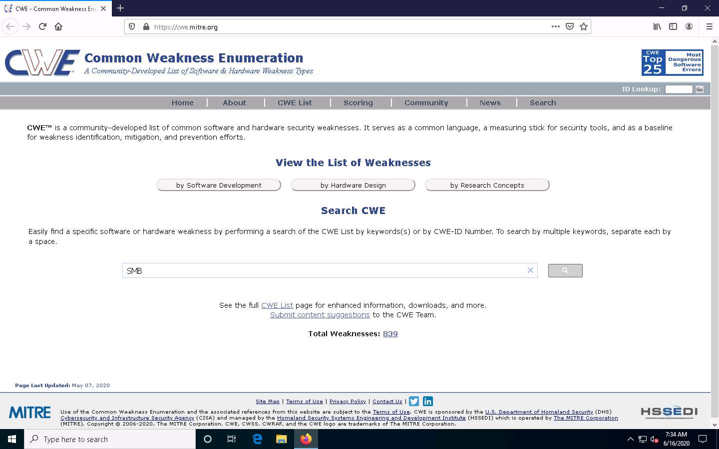Image resolution: width=719 pixels, height=449 pixels.
Task: Click the HSSEDI logo in footer
Action: click(669, 412)
